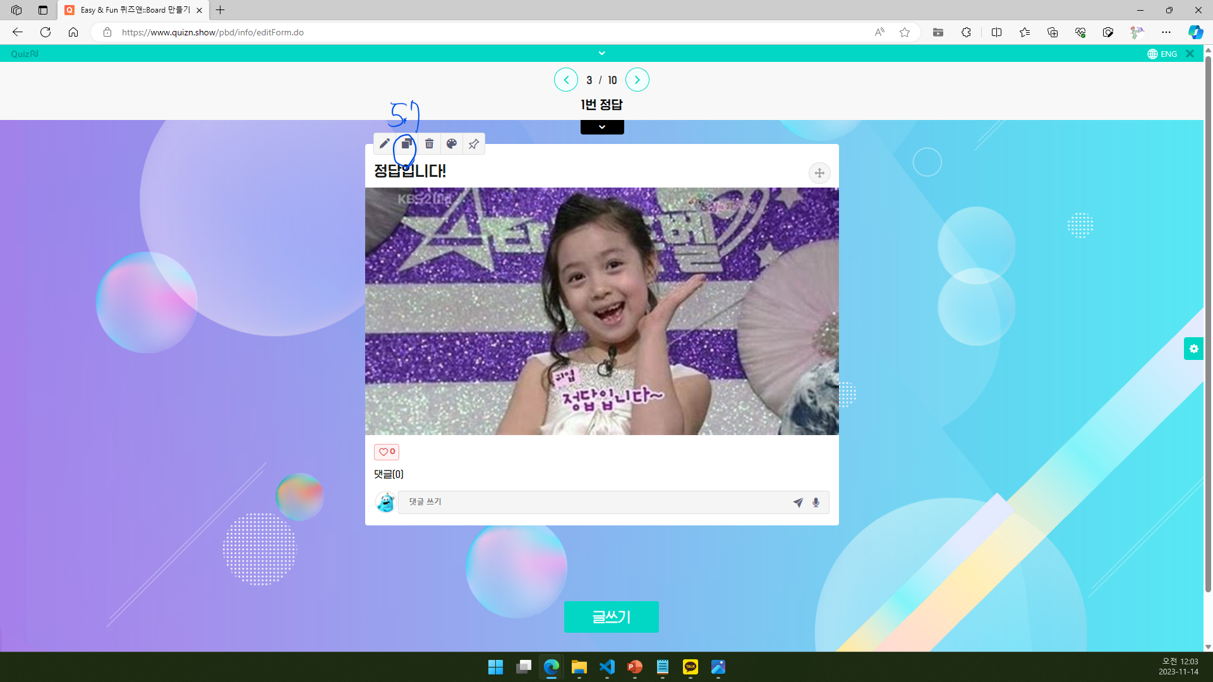Open a new browser tab
The height and width of the screenshot is (682, 1213).
[220, 10]
